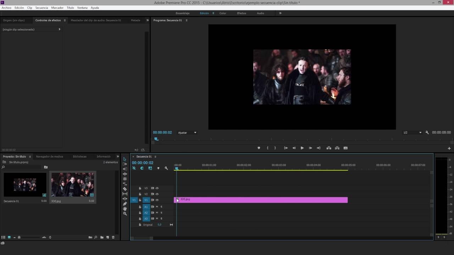Step forward one frame

coord(310,148)
